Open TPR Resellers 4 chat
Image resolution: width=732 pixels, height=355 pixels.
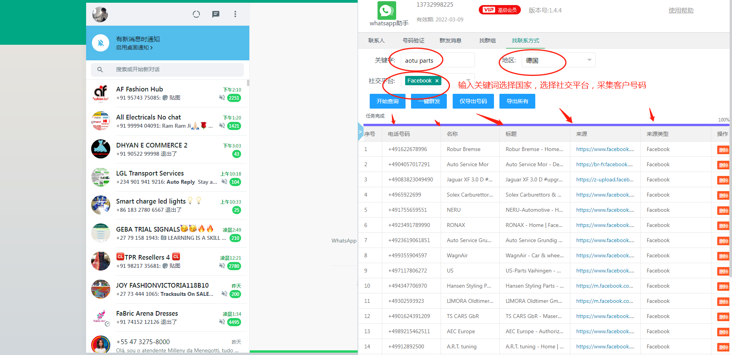tap(168, 261)
